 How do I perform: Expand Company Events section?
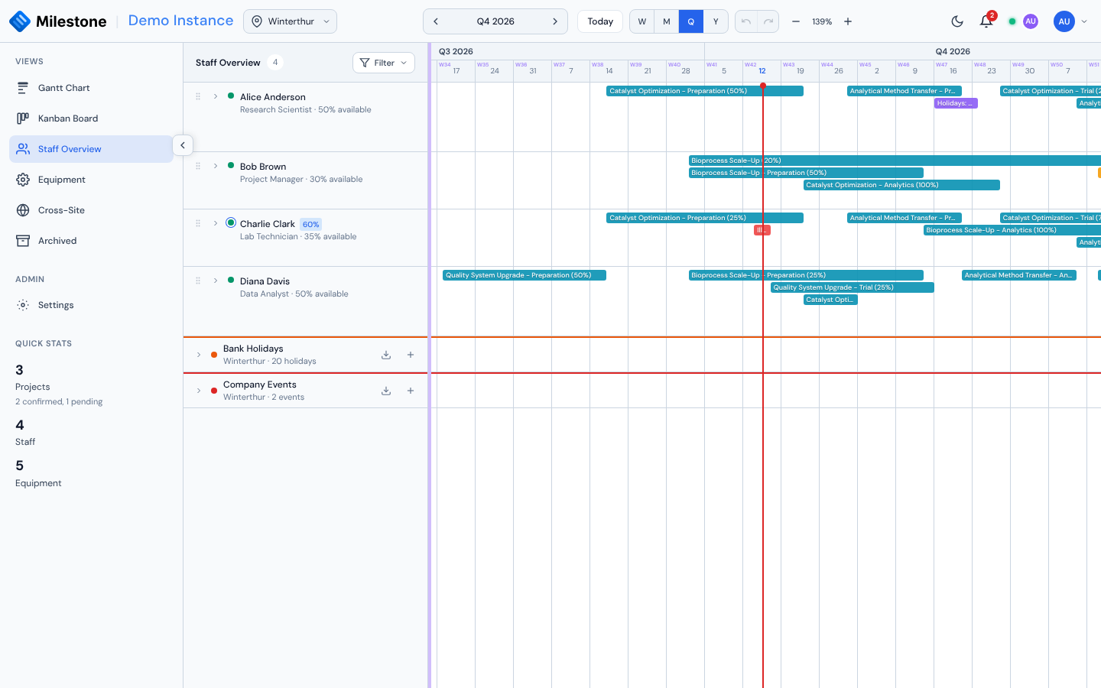tap(199, 391)
